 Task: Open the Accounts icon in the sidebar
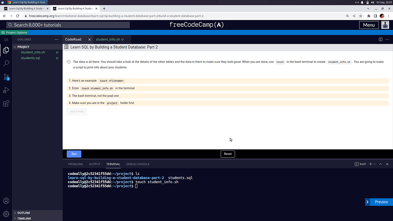6,200
